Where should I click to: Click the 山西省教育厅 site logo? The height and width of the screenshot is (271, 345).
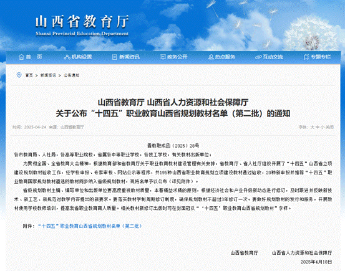click(82, 26)
